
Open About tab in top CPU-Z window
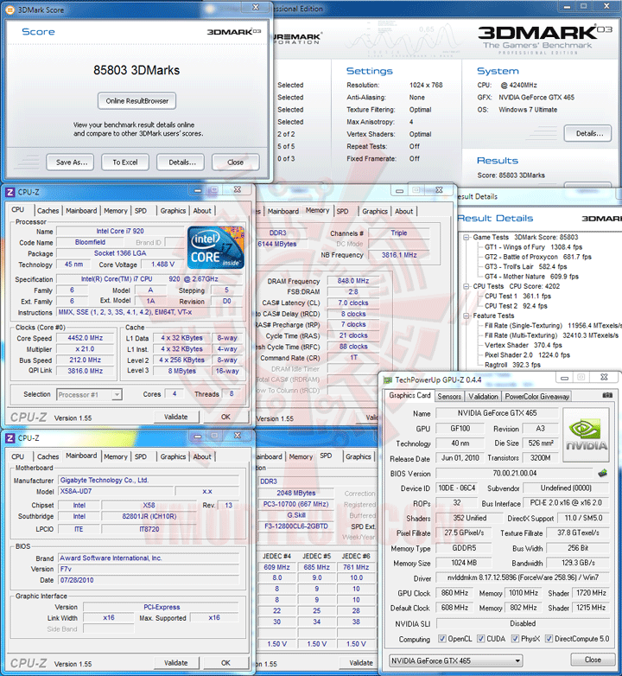202,211
